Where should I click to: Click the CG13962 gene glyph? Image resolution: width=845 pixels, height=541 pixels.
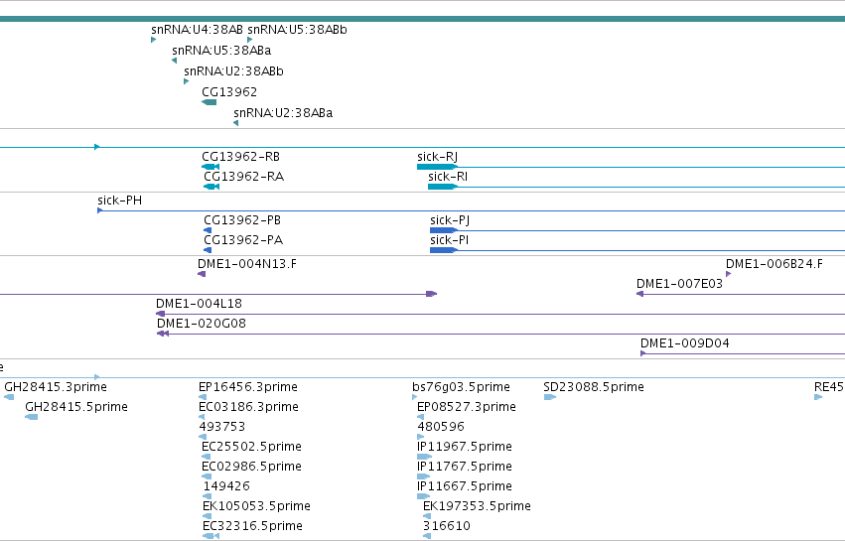click(x=210, y=102)
